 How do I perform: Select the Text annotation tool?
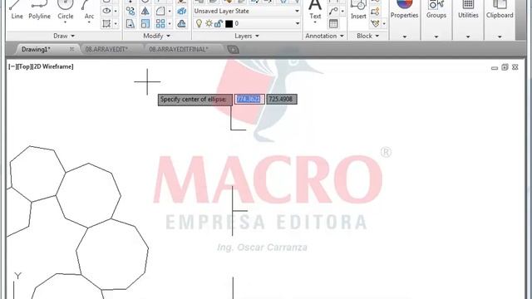click(x=315, y=9)
